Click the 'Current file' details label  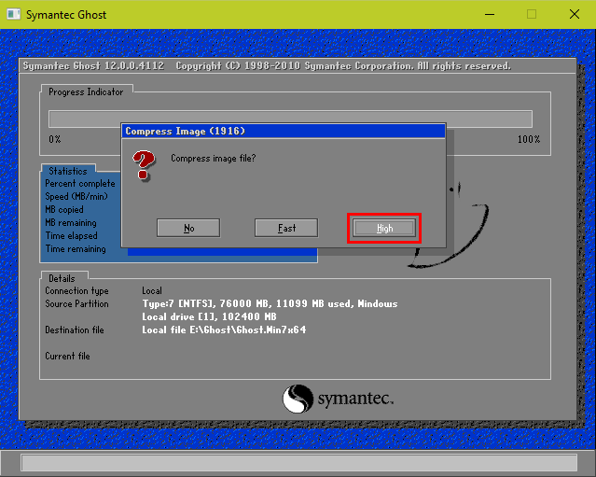[68, 357]
